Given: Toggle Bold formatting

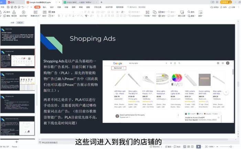Looking at the screenshot, I should click(59, 16).
